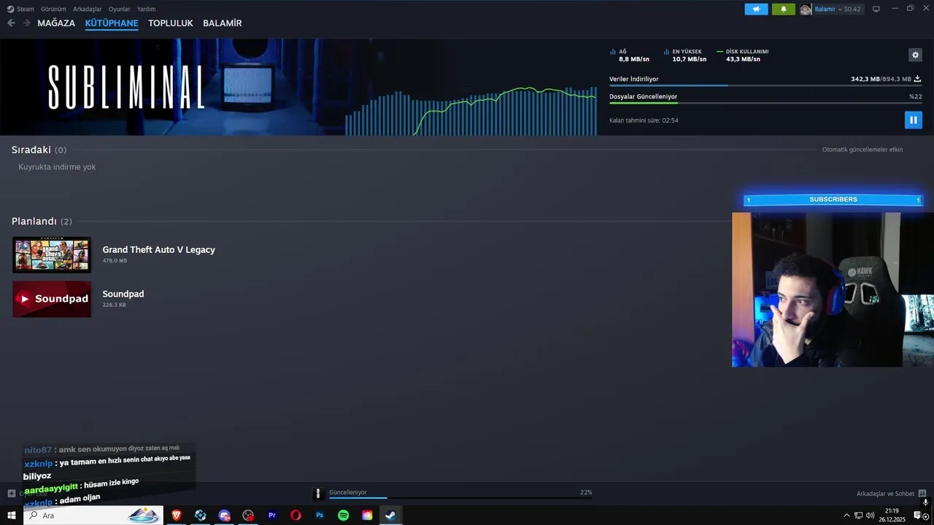Click Otomatik güncellemeler etkin text
The width and height of the screenshot is (934, 525).
click(x=862, y=149)
